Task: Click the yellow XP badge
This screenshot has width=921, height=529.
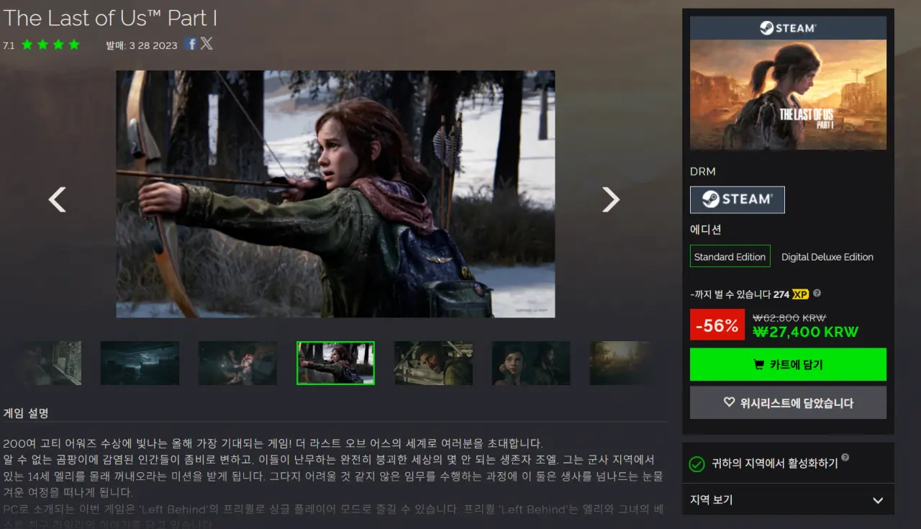Action: tap(800, 294)
